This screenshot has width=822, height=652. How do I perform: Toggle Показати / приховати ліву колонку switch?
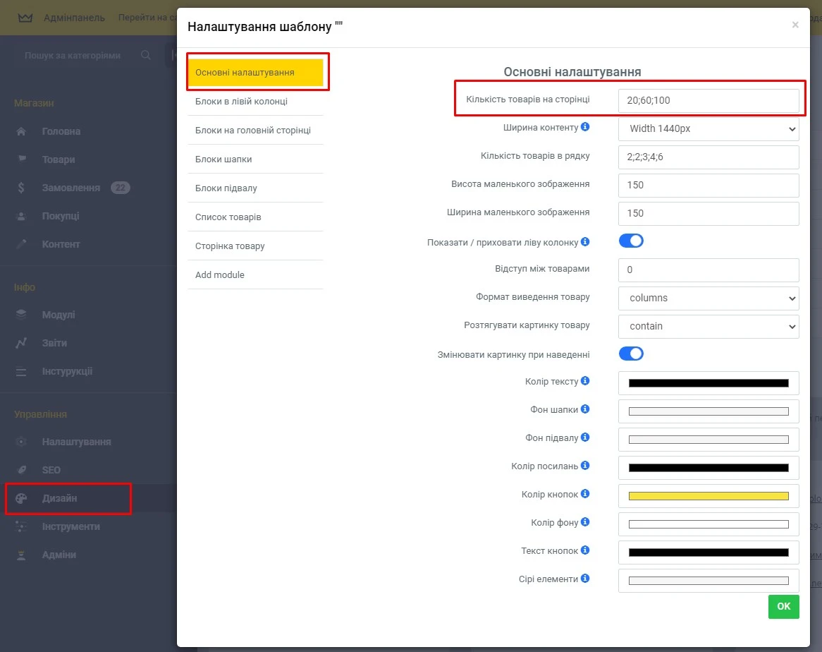click(x=631, y=241)
